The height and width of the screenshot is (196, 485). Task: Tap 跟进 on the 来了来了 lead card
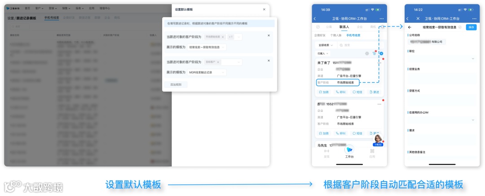coord(374,92)
